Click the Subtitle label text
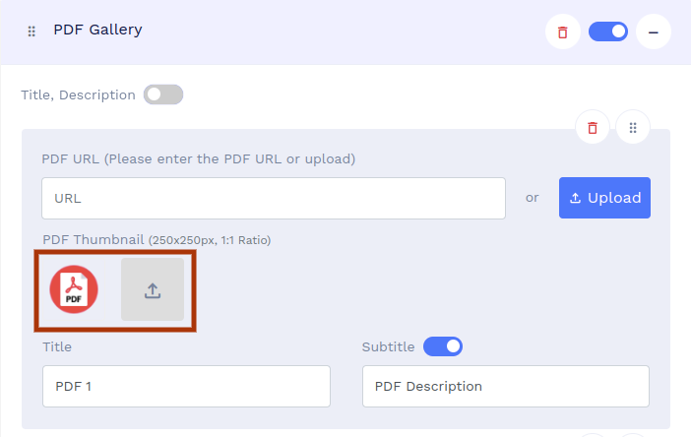The height and width of the screenshot is (437, 691). tap(389, 347)
